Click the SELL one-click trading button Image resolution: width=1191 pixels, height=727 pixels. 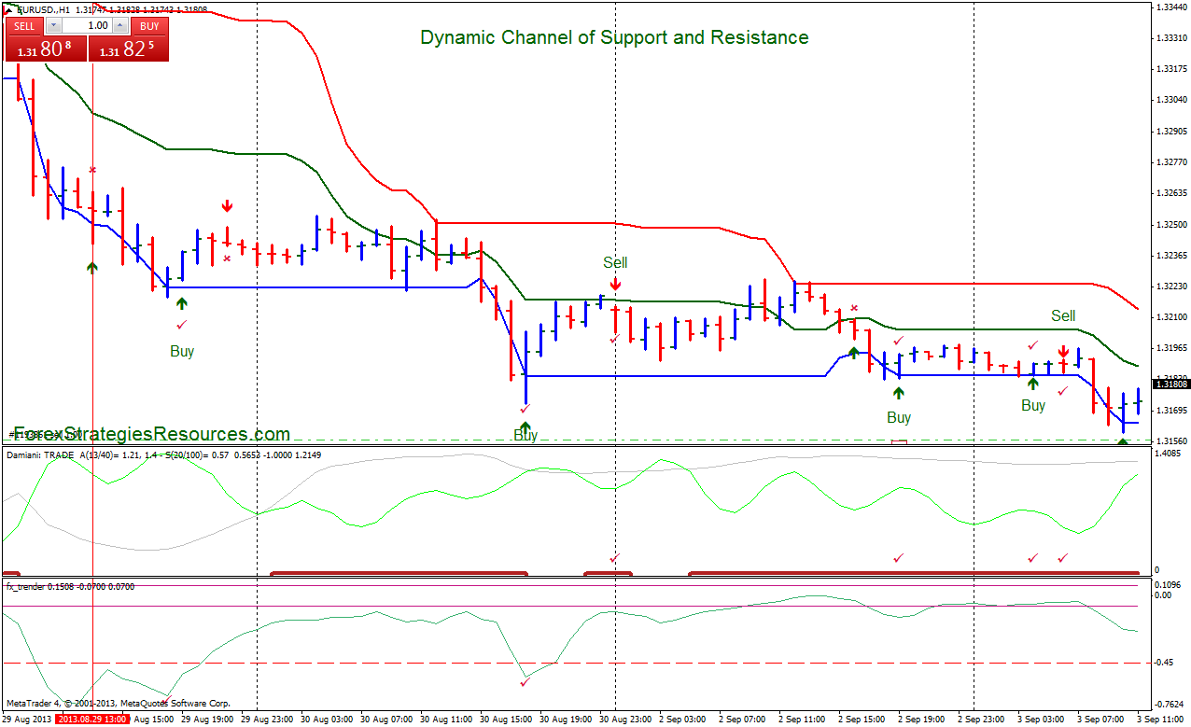(x=24, y=26)
